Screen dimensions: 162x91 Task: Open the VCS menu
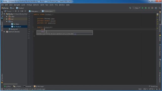tap(56, 5)
